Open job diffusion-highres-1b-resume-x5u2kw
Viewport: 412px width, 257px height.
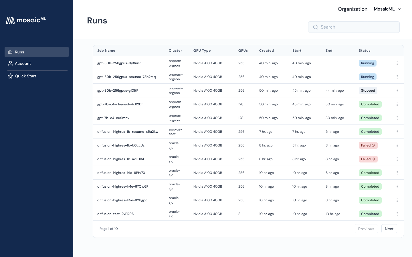tap(128, 132)
